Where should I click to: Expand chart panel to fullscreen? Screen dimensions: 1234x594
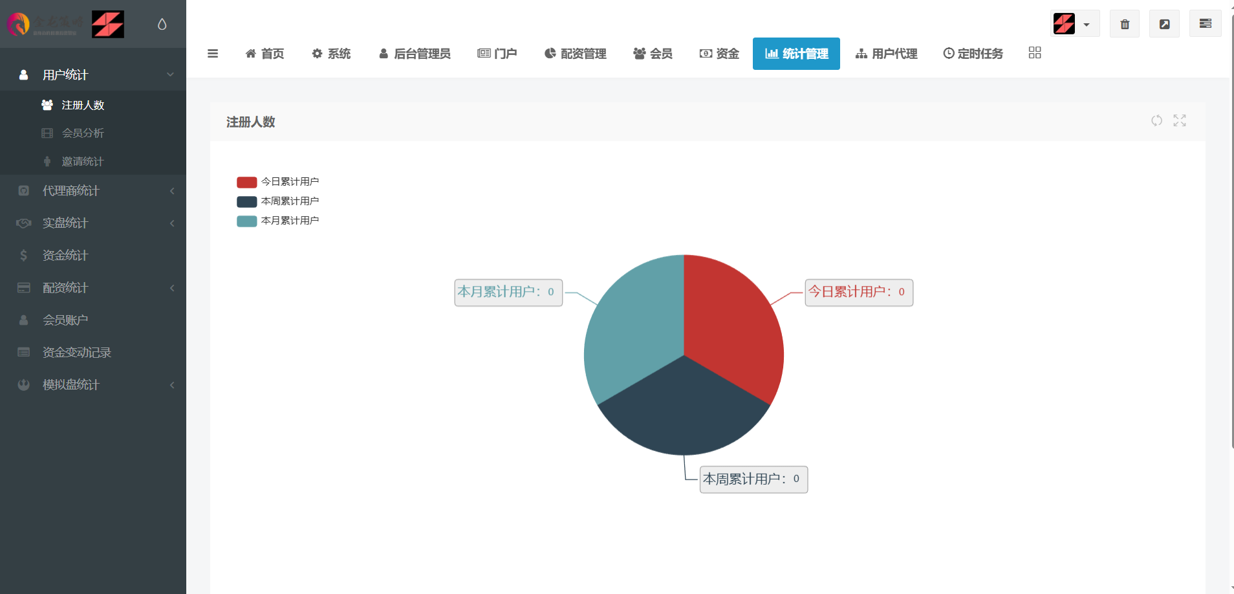[x=1179, y=121]
